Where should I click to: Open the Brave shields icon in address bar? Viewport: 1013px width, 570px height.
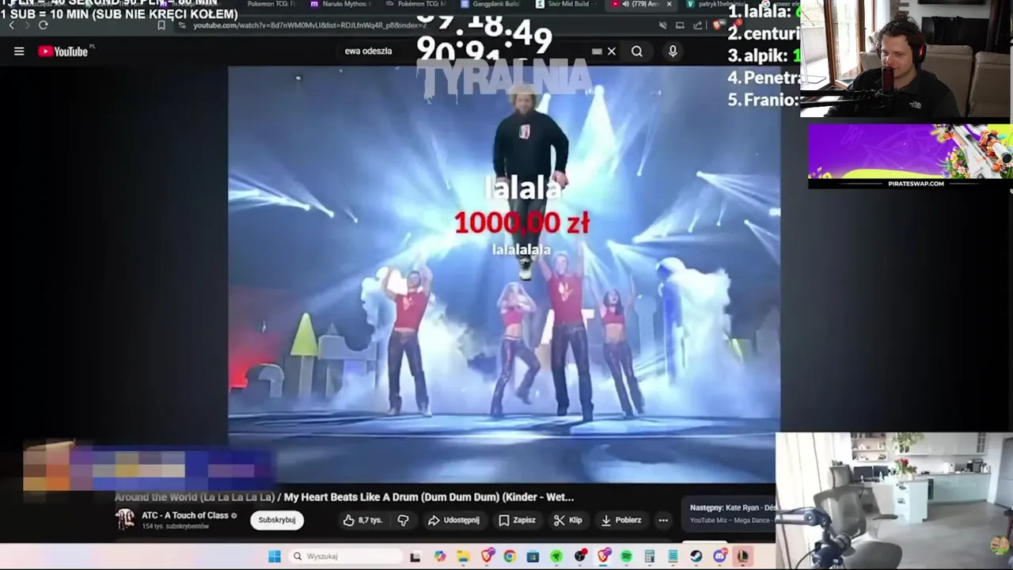coord(718,25)
